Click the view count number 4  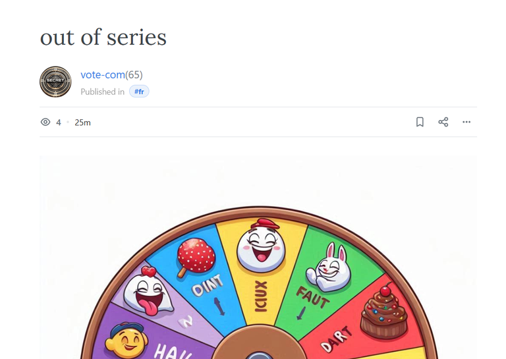(x=59, y=123)
